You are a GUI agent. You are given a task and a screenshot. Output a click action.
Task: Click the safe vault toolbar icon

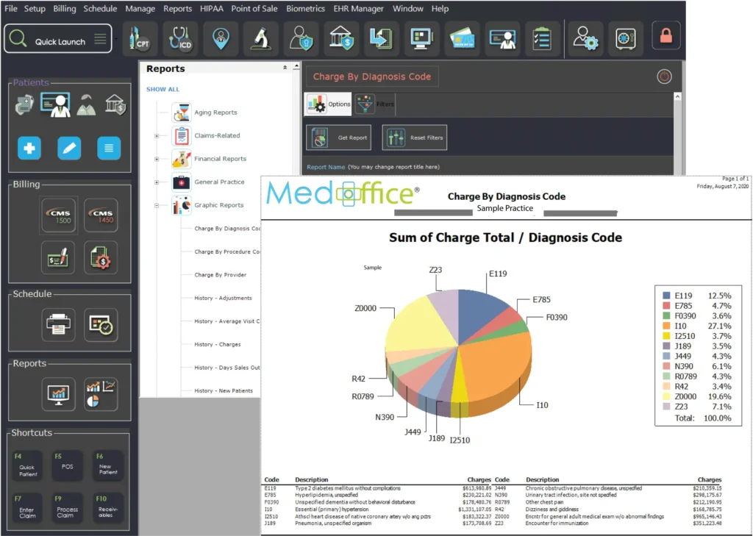(626, 39)
